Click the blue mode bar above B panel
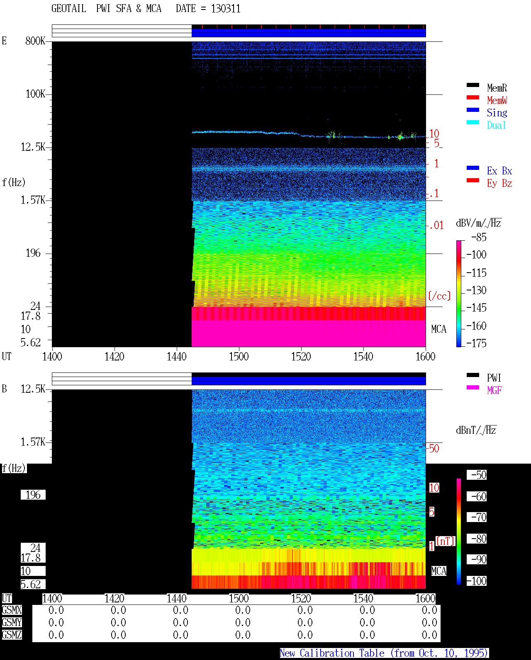Viewport: 531px width, 660px height. point(309,381)
